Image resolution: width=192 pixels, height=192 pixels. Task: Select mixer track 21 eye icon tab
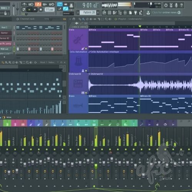coord(165,123)
